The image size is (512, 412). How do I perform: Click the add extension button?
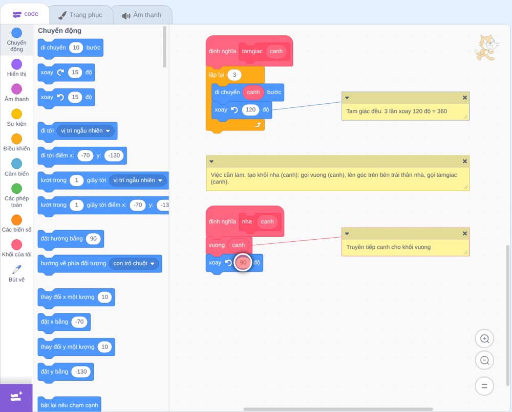(16, 397)
